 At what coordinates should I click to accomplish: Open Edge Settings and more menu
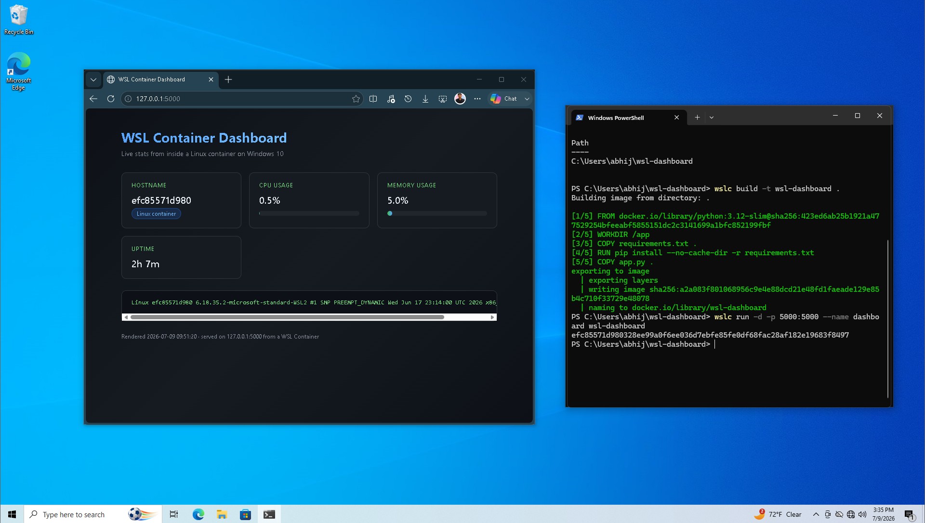pos(477,99)
